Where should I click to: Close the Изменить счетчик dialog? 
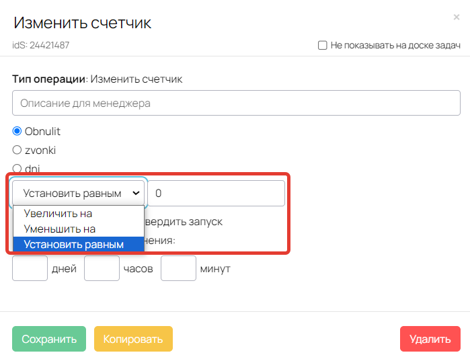tap(456, 17)
